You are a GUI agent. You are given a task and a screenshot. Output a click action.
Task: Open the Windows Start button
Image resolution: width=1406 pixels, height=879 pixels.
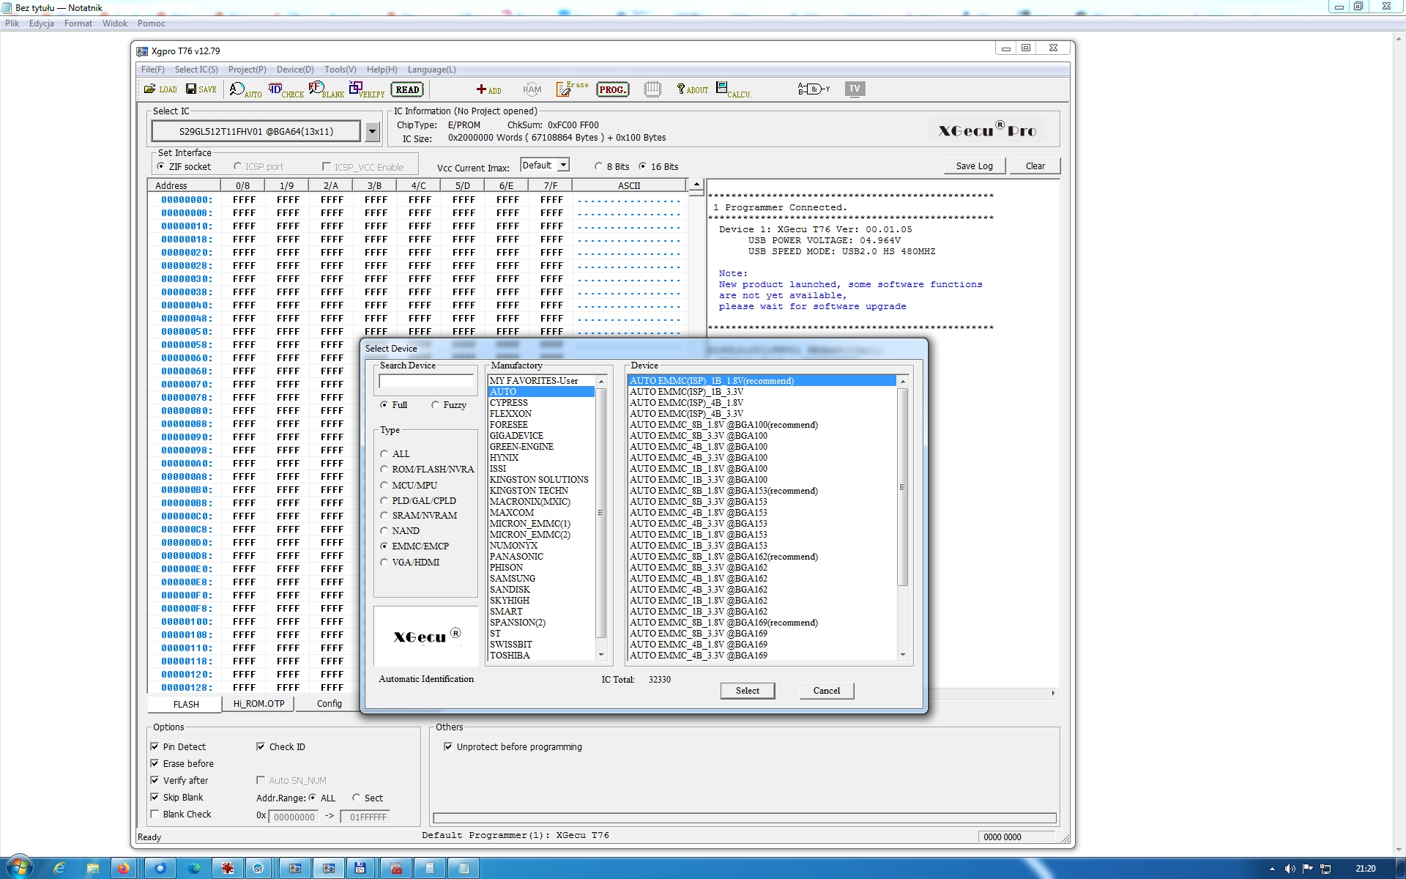[20, 868]
